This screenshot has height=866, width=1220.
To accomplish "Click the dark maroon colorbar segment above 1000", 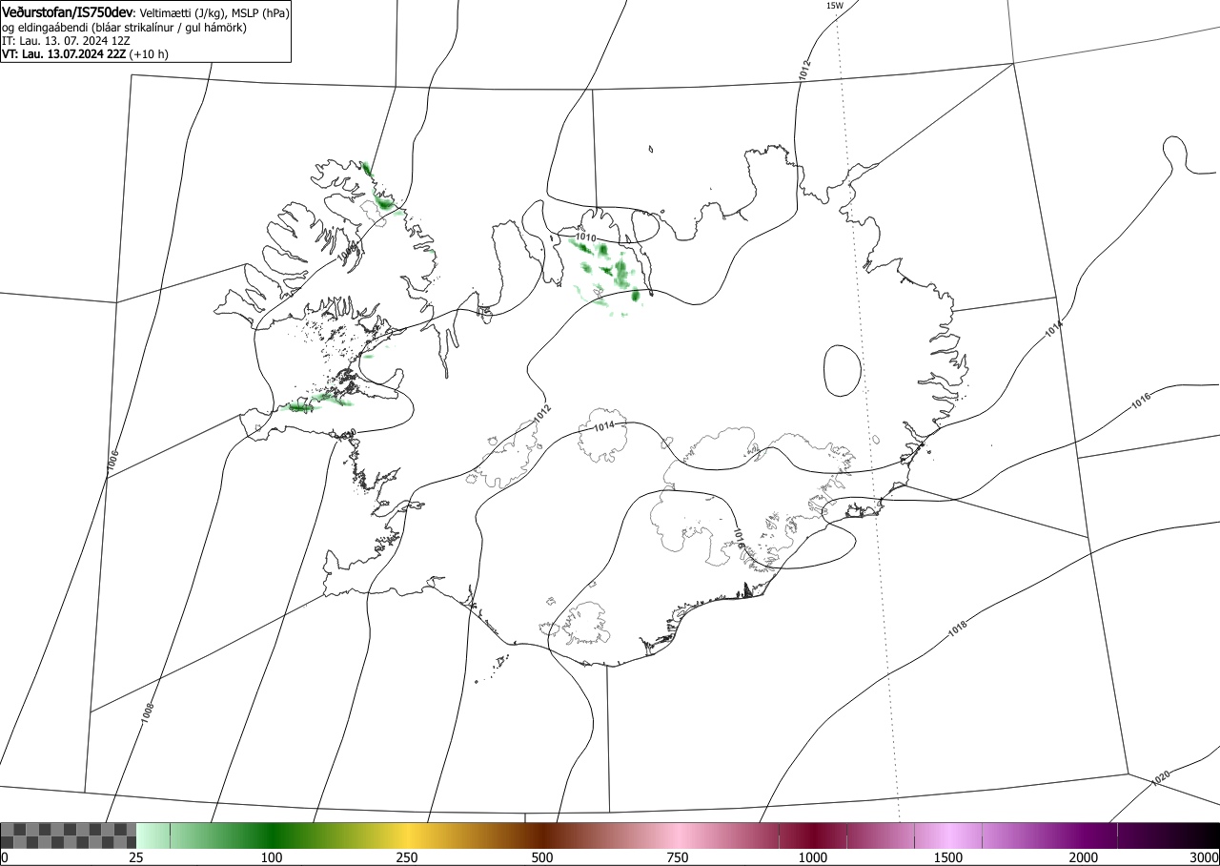I will tap(813, 836).
